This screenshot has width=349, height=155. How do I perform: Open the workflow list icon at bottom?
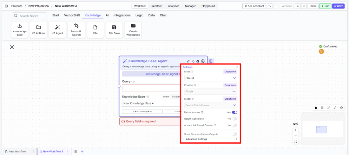click(76, 152)
